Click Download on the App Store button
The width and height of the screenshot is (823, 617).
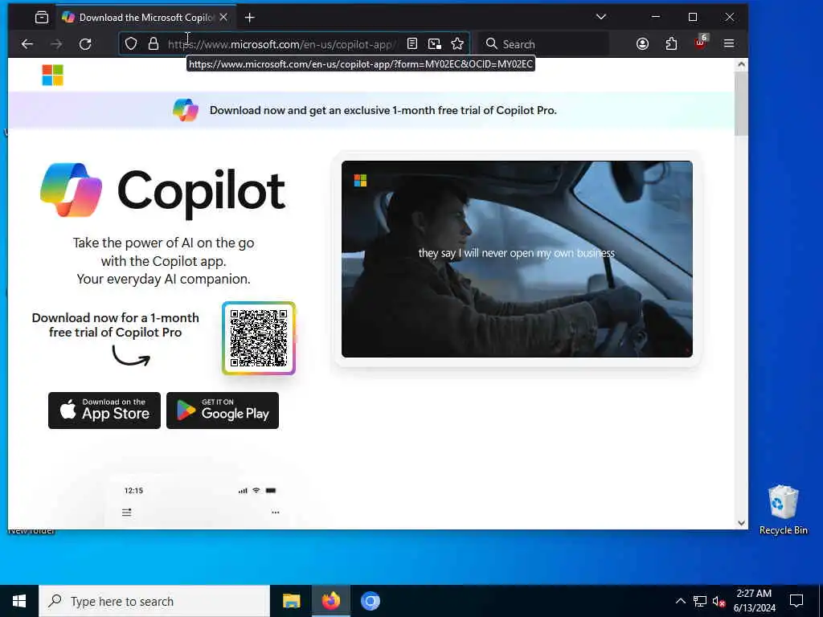pyautogui.click(x=104, y=411)
